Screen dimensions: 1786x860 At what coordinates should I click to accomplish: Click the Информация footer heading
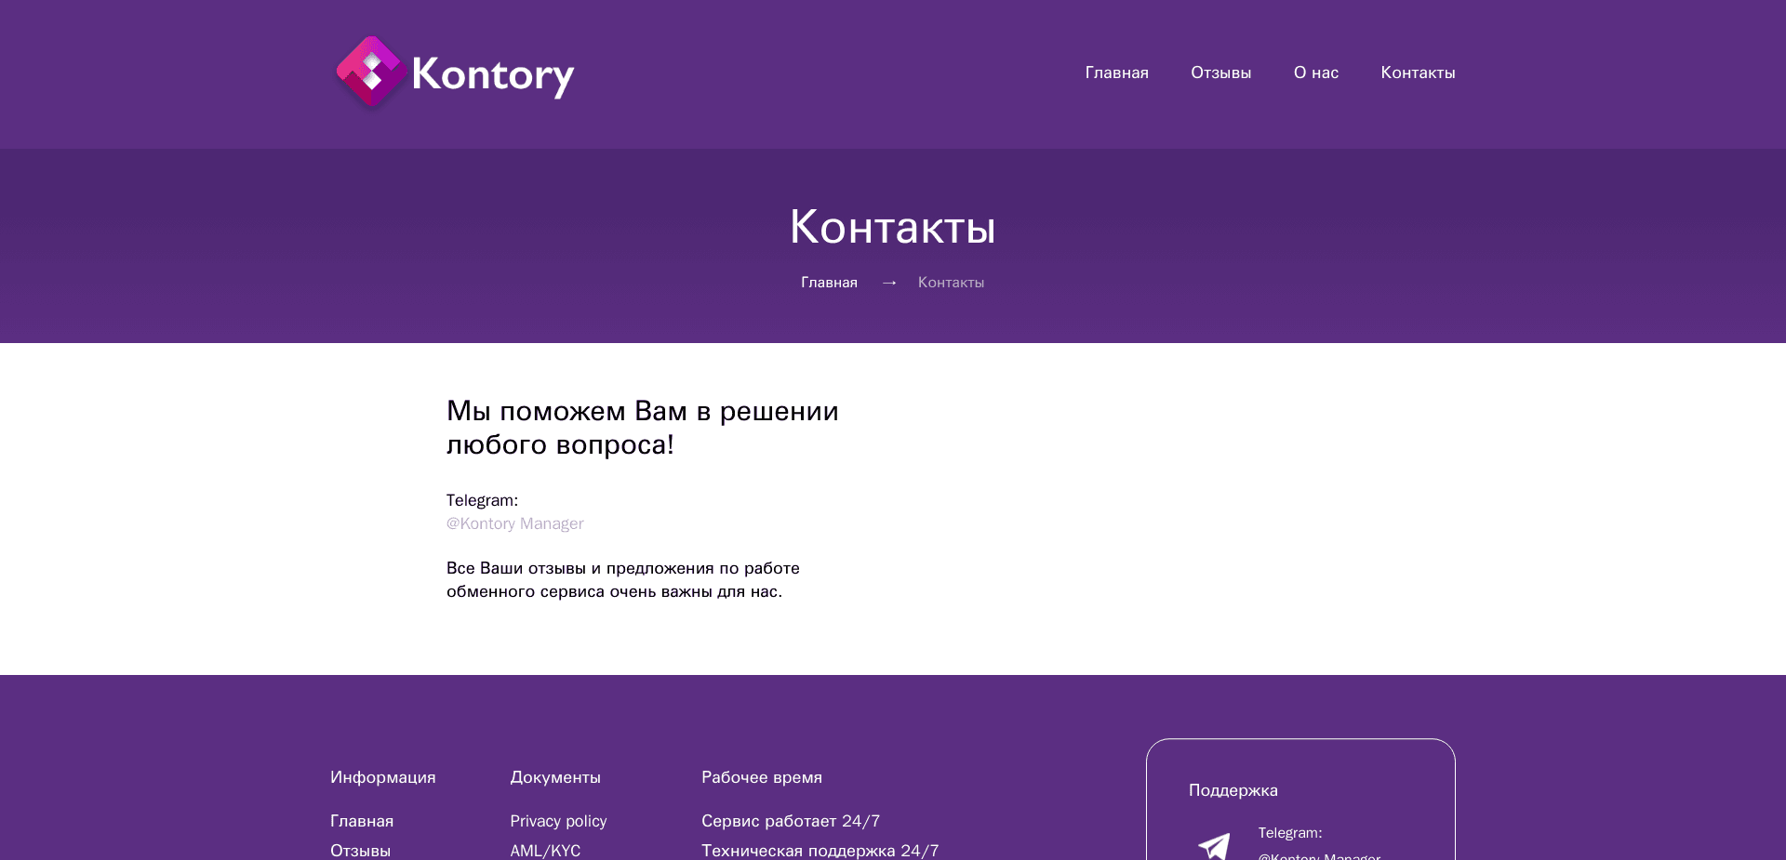(x=383, y=778)
